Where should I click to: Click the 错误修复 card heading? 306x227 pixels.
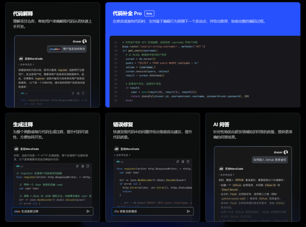tap(123, 125)
